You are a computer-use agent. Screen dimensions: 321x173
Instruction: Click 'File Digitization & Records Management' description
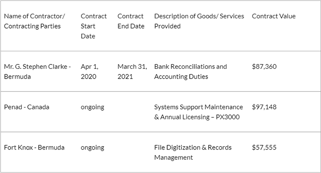(x=193, y=152)
